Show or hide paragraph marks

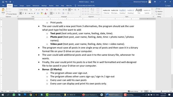point(79,10)
